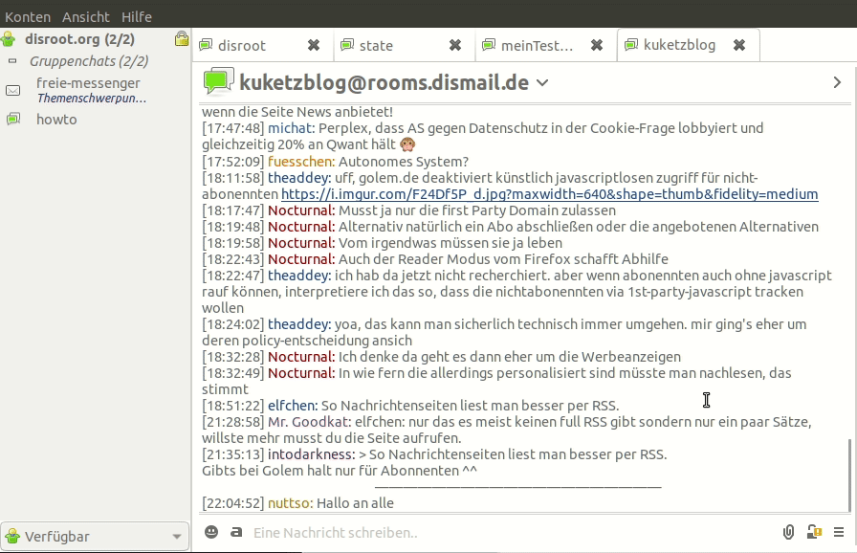Image resolution: width=857 pixels, height=553 pixels.
Task: Expand the kuketzblog room title dropdown arrow
Action: (542, 83)
